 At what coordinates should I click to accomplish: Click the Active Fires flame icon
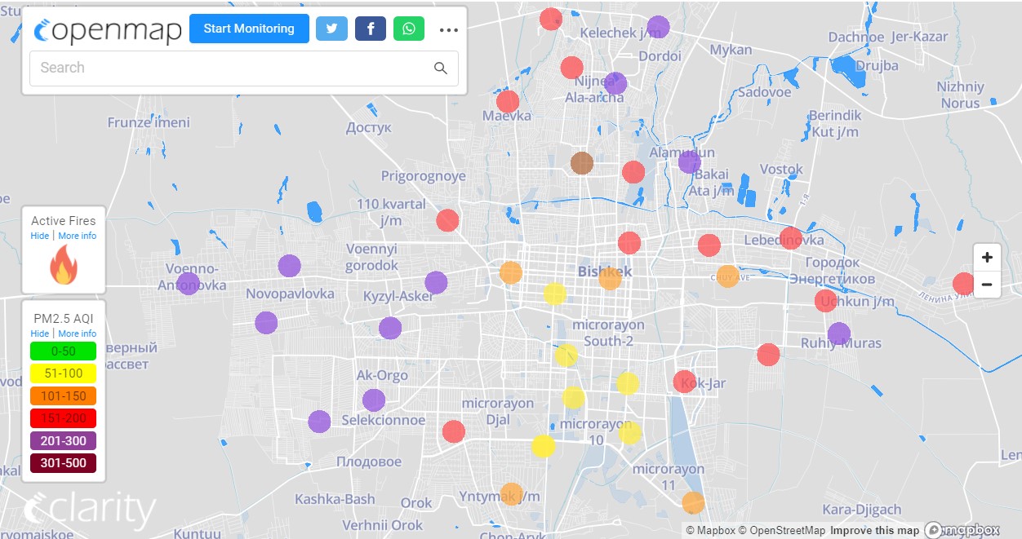coord(64,266)
